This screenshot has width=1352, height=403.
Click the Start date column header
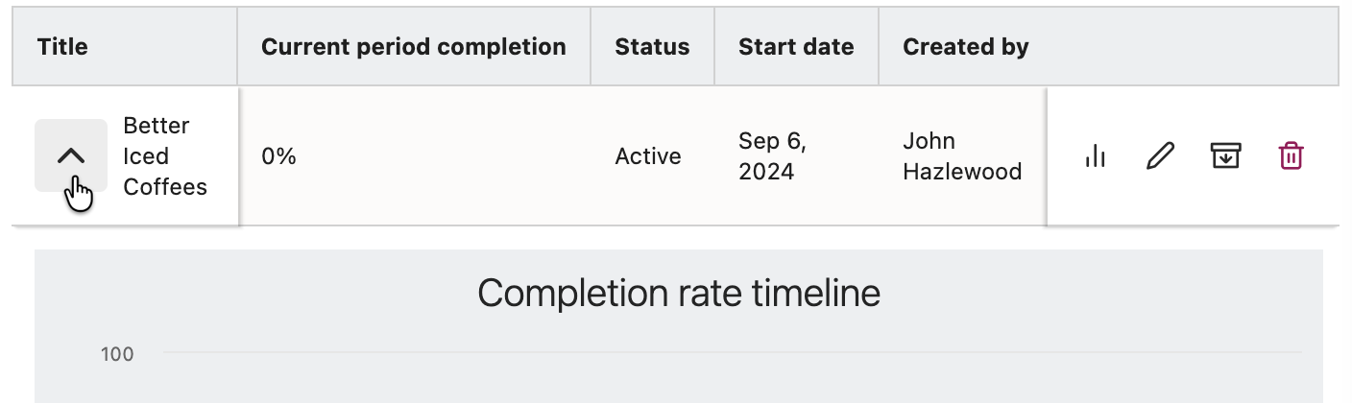click(x=795, y=47)
